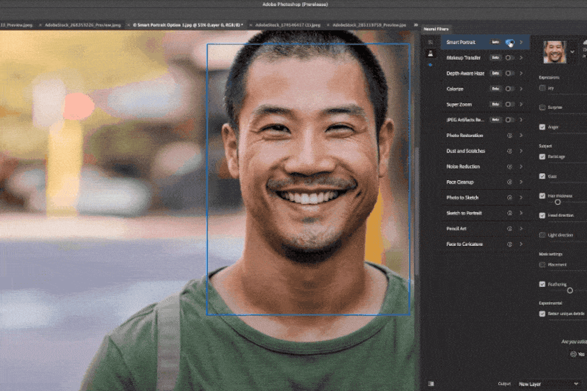The width and height of the screenshot is (587, 391).
Task: Turn off the Smart Portrait toggle
Action: pos(509,42)
